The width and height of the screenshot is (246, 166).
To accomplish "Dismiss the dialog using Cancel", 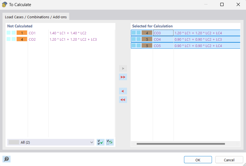I will coord(229,160).
